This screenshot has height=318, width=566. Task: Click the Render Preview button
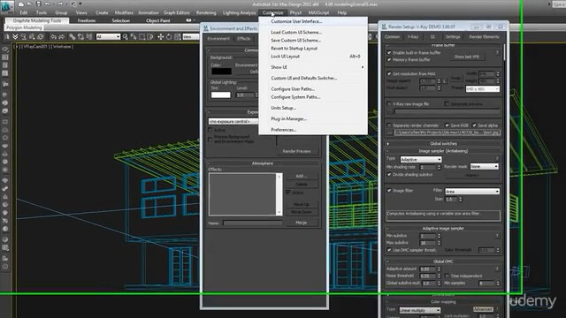click(x=297, y=151)
